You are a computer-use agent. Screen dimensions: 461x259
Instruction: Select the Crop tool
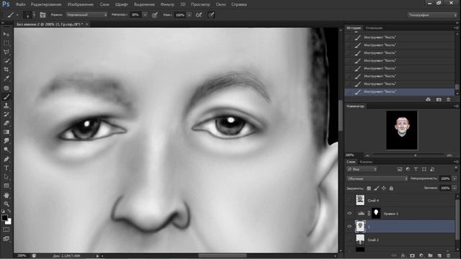6,70
